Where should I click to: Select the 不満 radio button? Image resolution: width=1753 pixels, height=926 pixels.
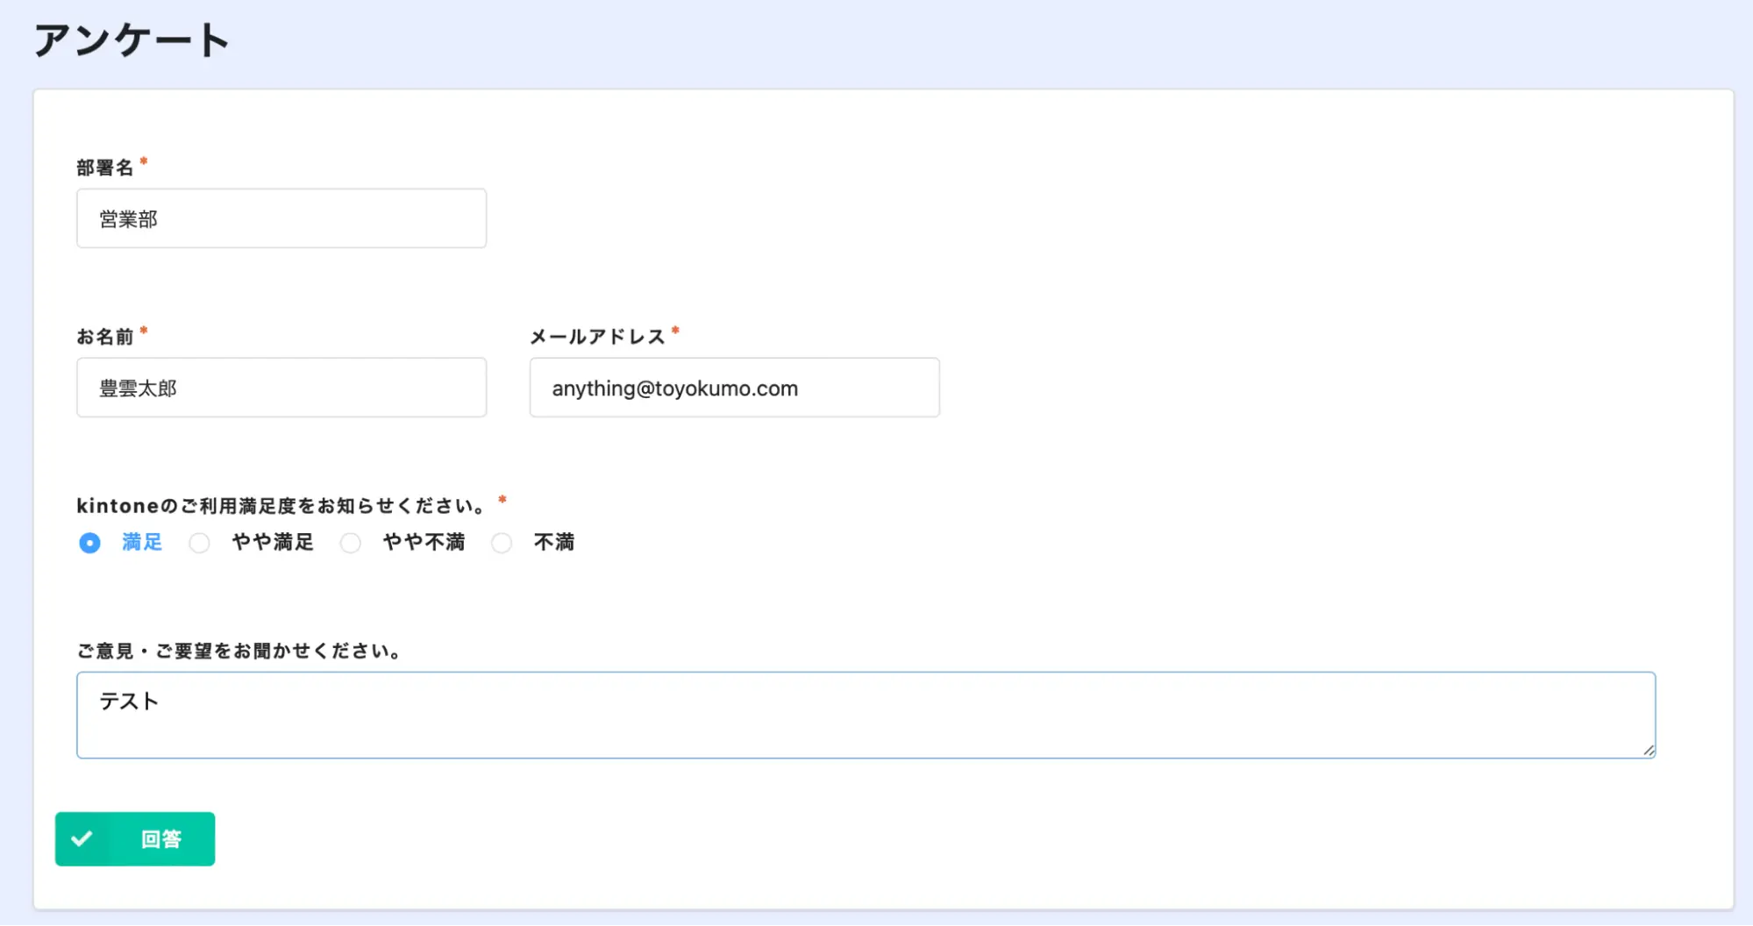(502, 543)
